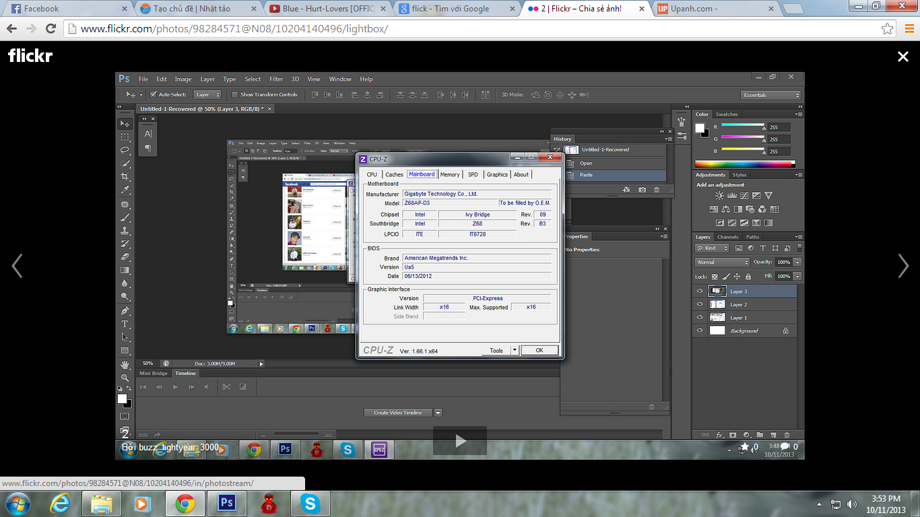Open the Normal blend mode dropdown
The image size is (920, 517).
(x=722, y=262)
